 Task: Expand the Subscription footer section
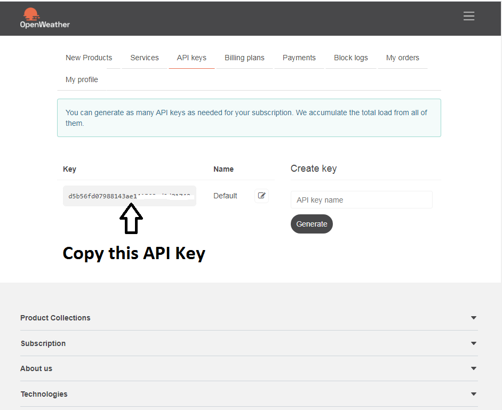tap(249, 343)
